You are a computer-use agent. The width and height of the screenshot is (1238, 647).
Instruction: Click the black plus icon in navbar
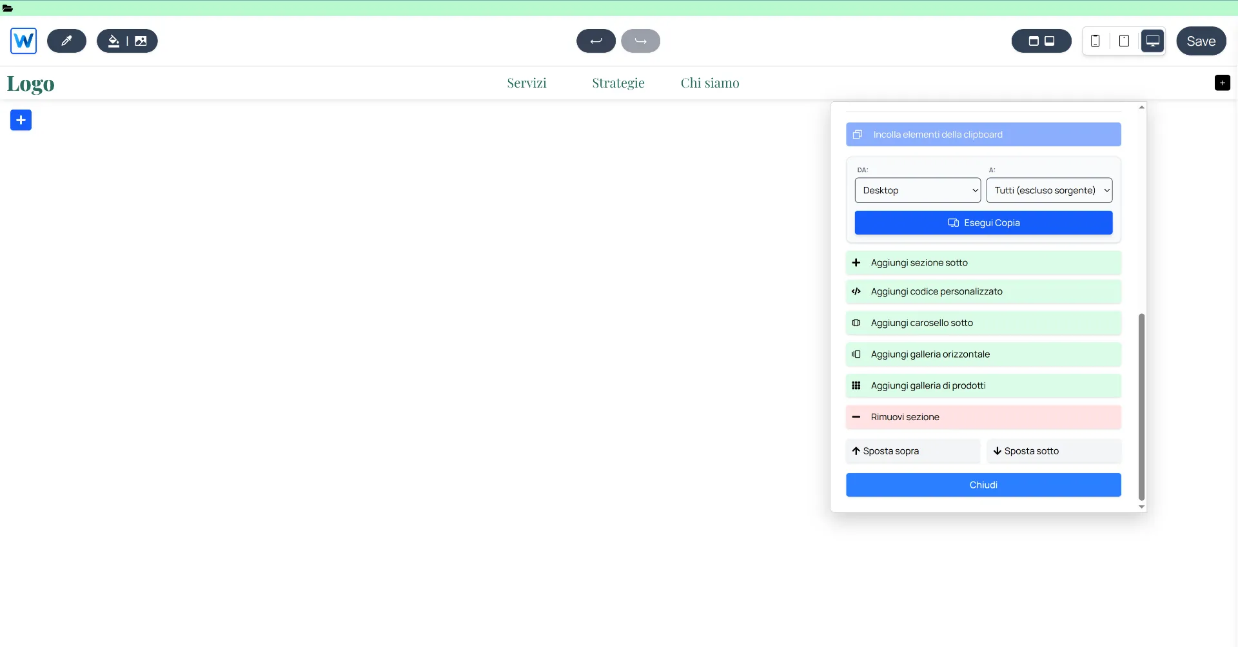tap(1222, 83)
